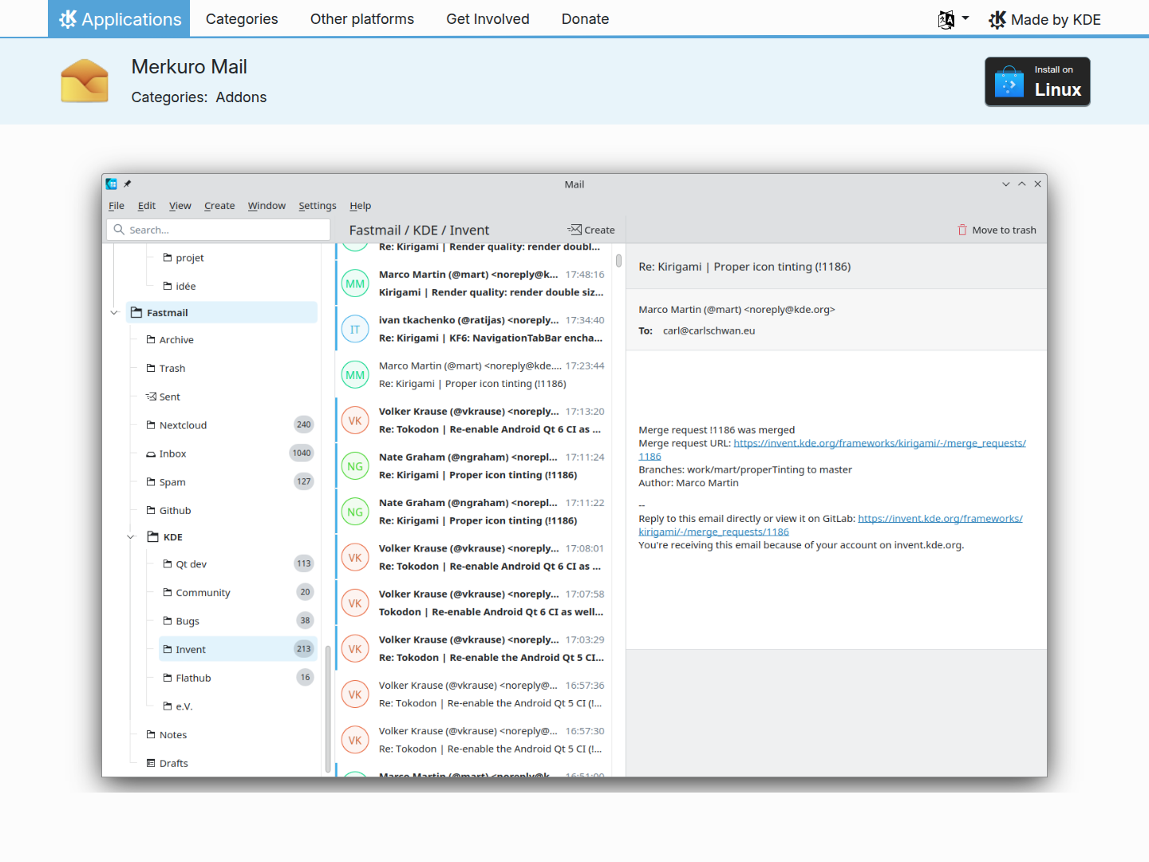Select the Invent folder

(x=239, y=649)
